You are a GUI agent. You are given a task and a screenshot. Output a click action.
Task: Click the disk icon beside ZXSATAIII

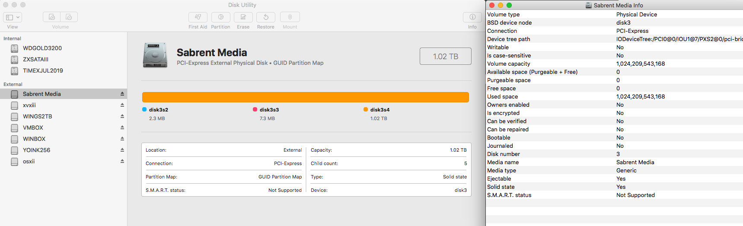(x=15, y=59)
